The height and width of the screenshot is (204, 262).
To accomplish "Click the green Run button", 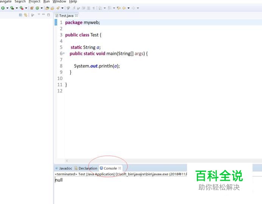I will point(3,8).
